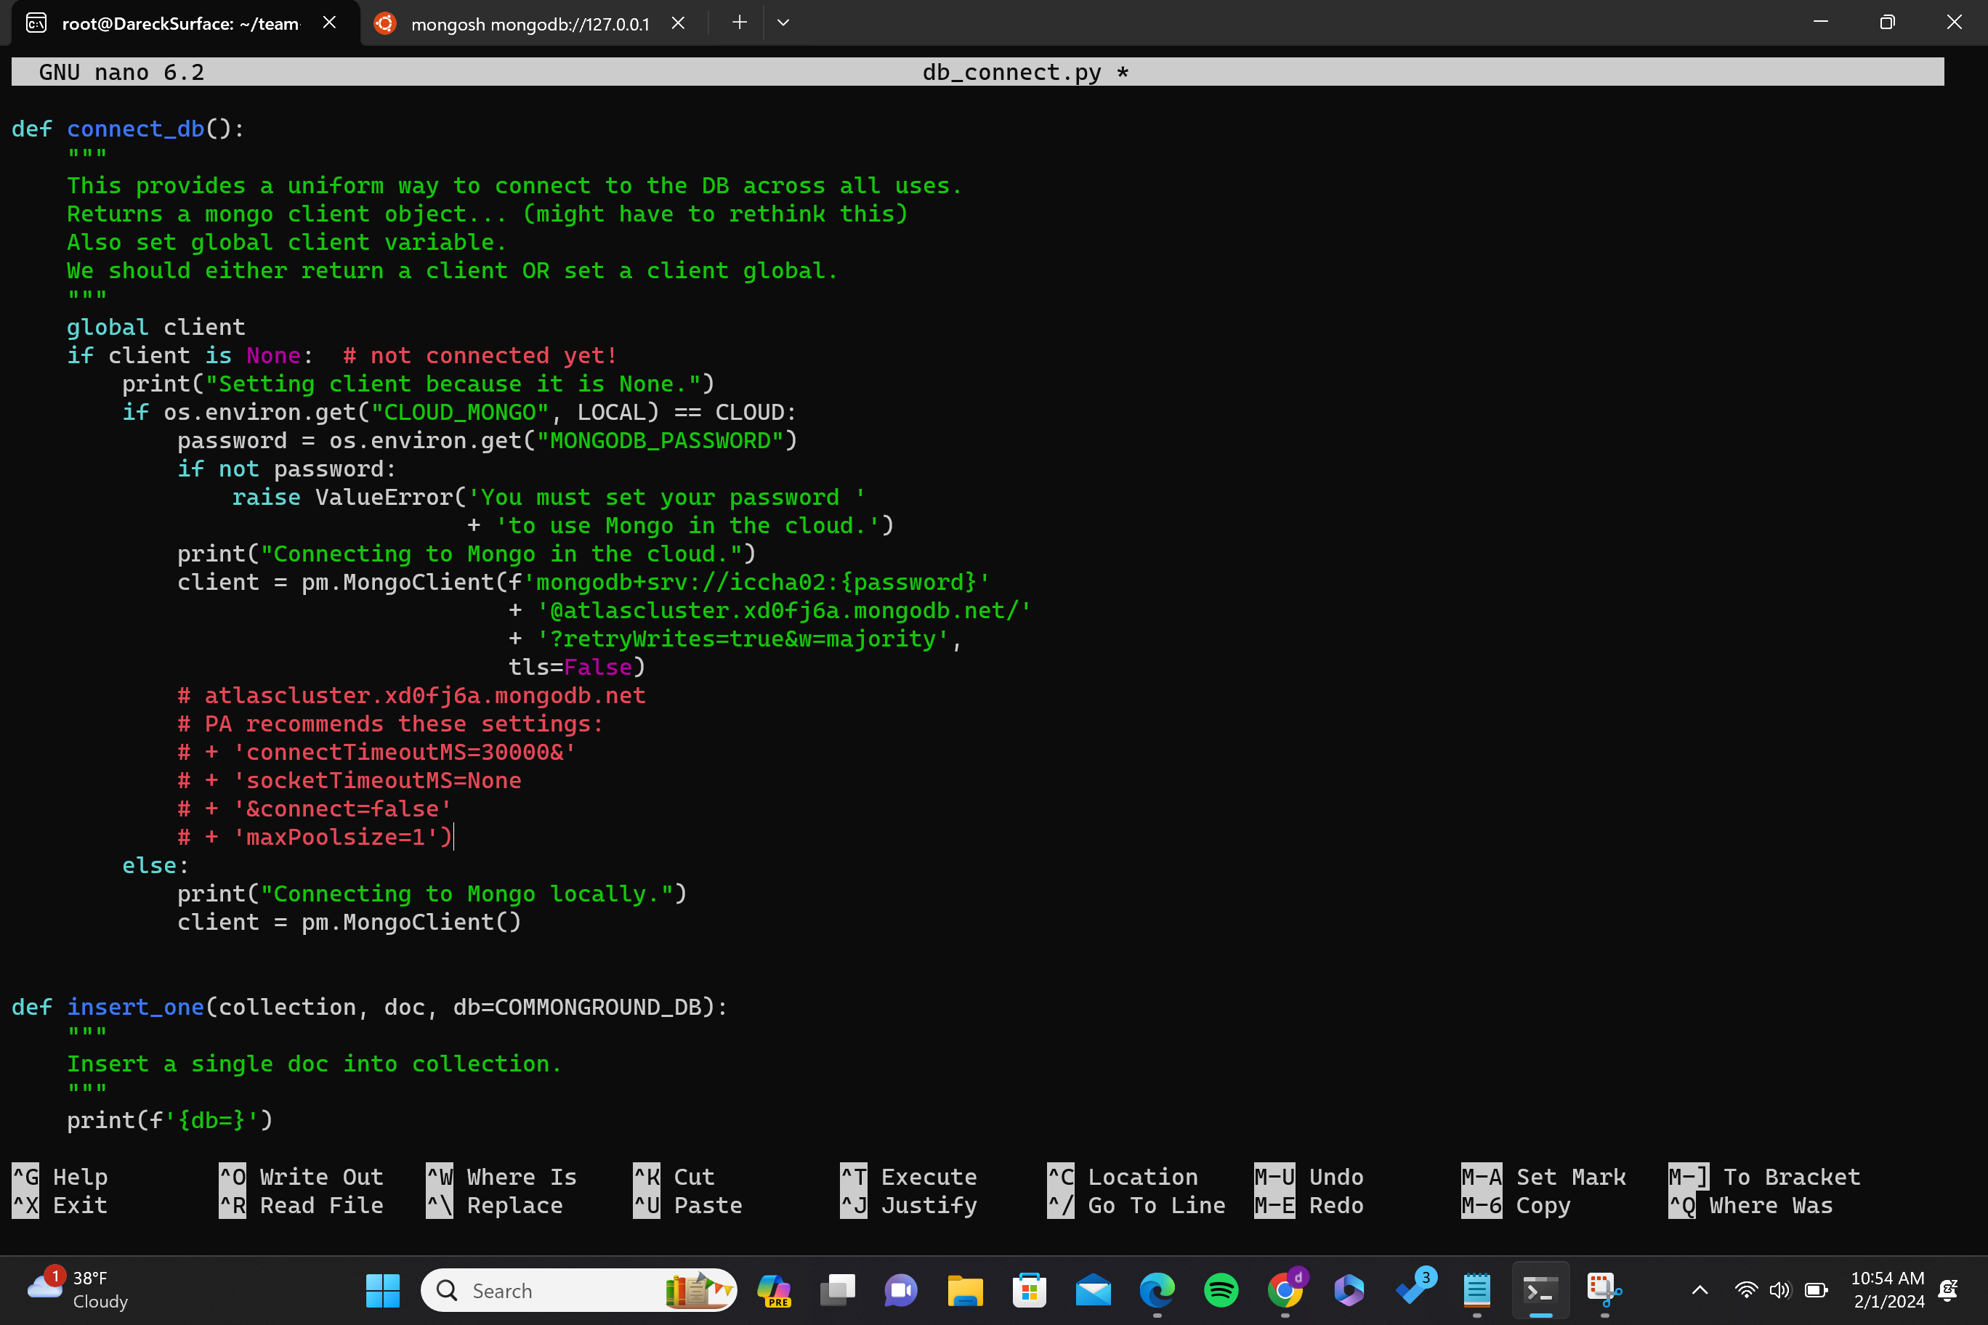
Task: Close the mongosh mongodb tab
Action: tap(677, 23)
